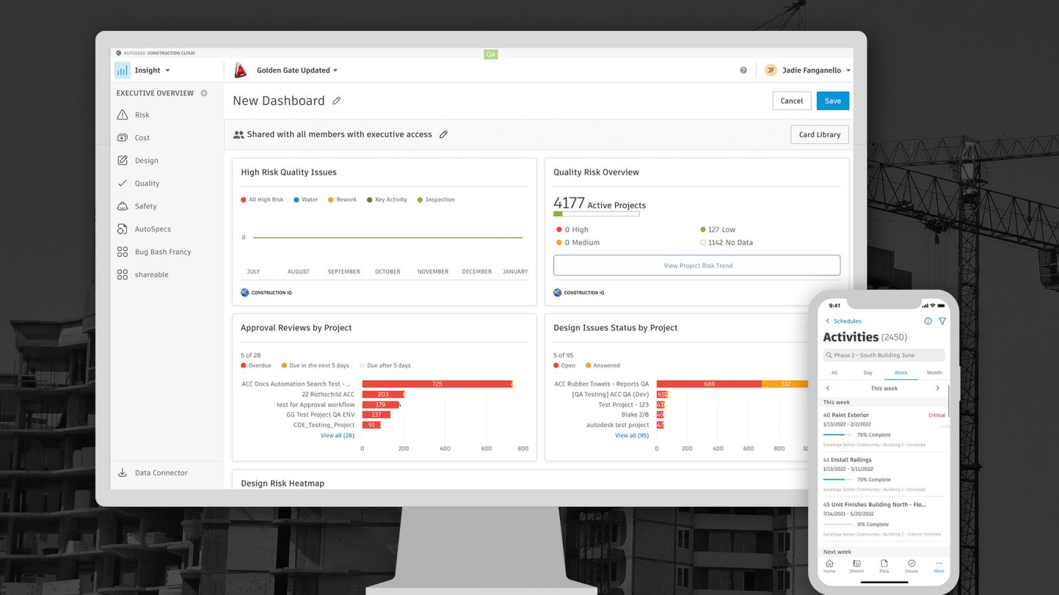Select the Design pencil icon in sidebar
The image size is (1059, 595).
tap(122, 160)
